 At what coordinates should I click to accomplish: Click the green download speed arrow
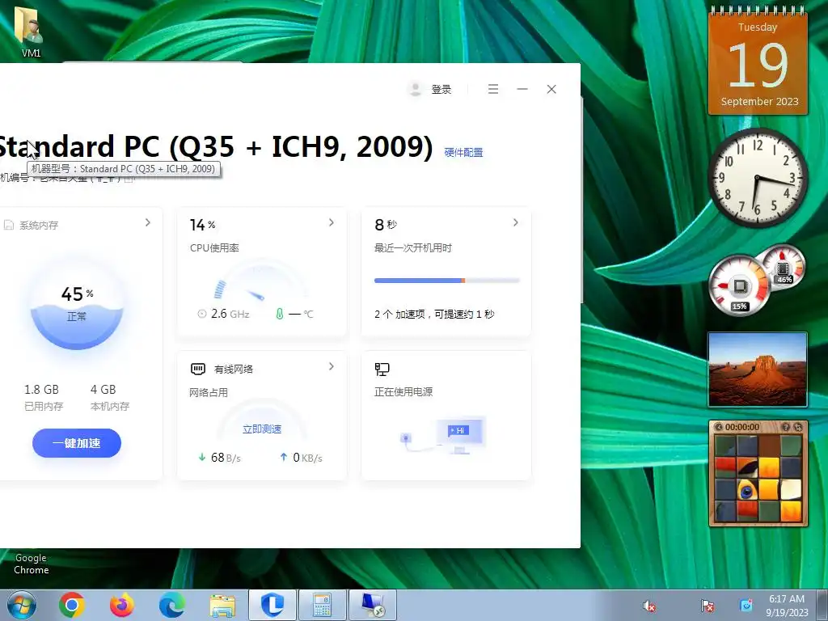[201, 458]
